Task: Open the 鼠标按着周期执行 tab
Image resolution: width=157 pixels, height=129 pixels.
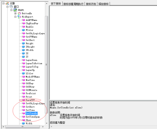Action: pos(74,4)
